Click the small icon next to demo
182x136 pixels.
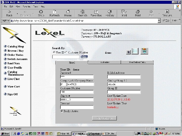tap(128, 52)
